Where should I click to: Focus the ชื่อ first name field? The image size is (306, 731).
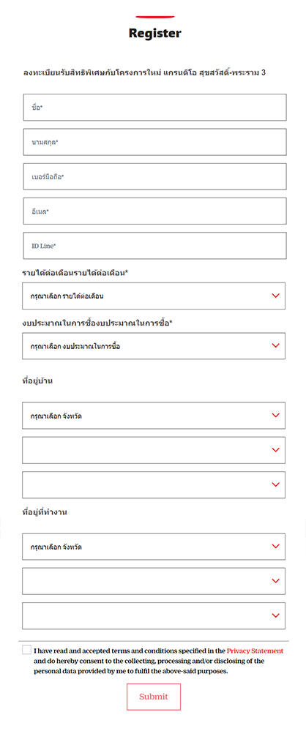pyautogui.click(x=155, y=108)
